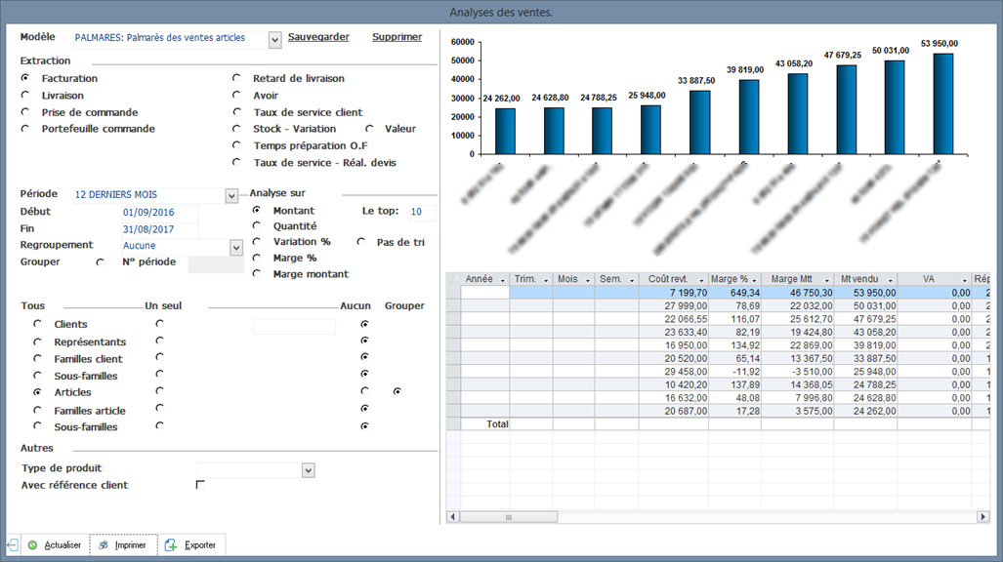Open the Année column filter arrow
Viewport: 1003px width, 562px height.
pyautogui.click(x=503, y=281)
